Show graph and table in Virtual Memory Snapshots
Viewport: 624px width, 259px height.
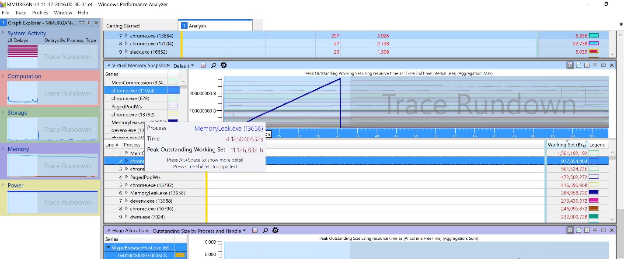pos(570,65)
